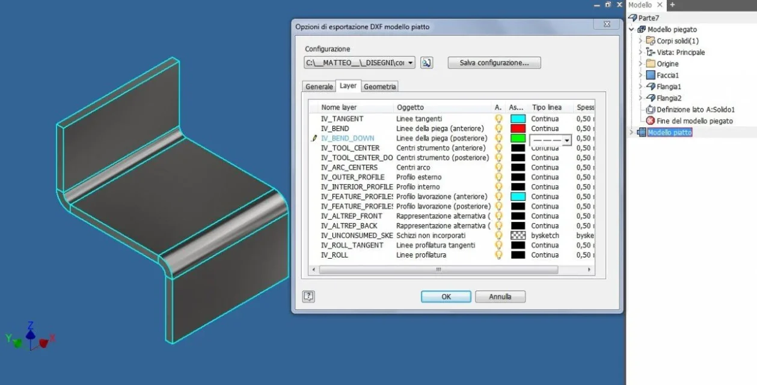Add a browser panel with the plus icon

click(672, 5)
